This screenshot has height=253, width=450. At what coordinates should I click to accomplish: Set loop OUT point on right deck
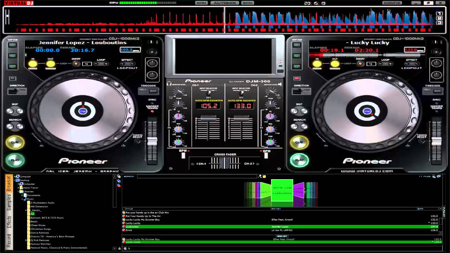point(335,64)
